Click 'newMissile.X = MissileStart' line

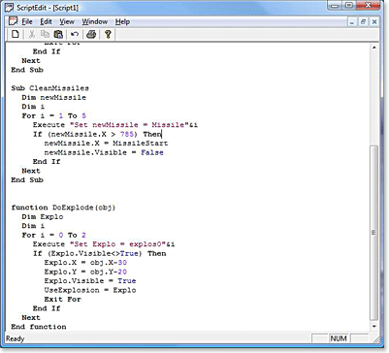106,144
